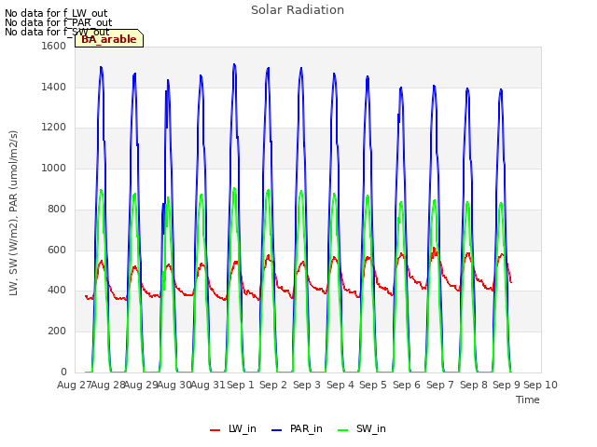This screenshot has height=447, width=597.
Task: Click the 'No data for f_SW_out' message
Action: 57,32
